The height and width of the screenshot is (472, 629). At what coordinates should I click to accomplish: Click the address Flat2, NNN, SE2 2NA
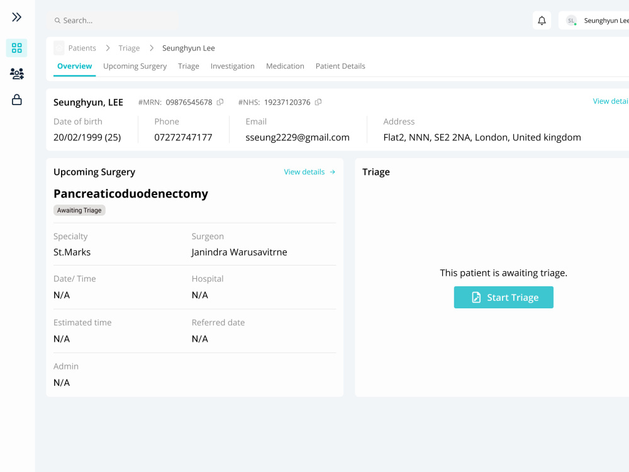click(482, 137)
